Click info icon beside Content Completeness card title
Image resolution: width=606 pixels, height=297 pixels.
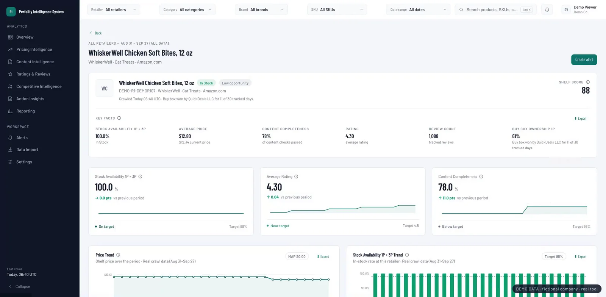click(481, 177)
